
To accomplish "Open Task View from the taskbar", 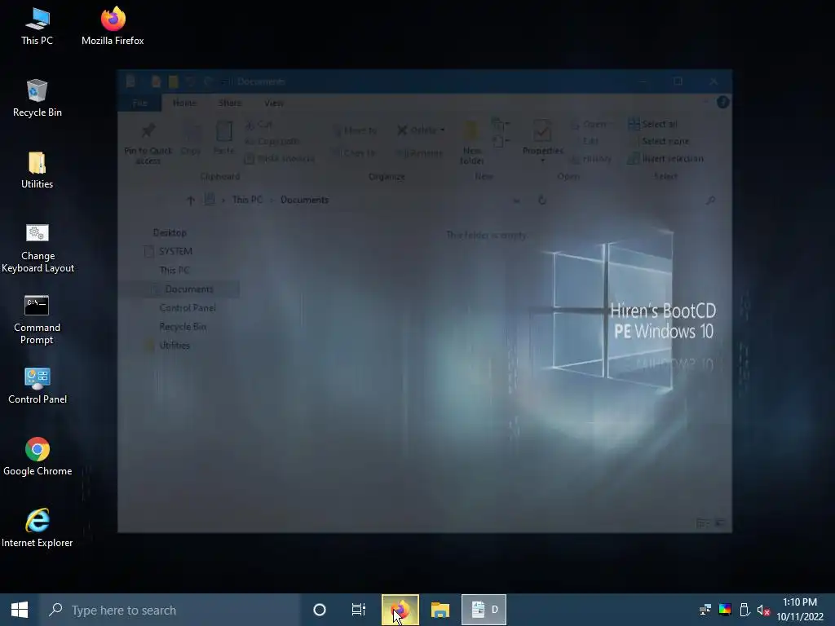I will click(359, 610).
